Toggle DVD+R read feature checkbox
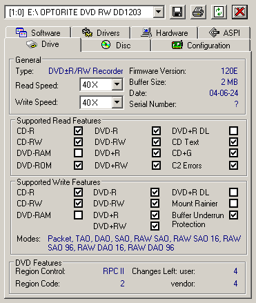The width and height of the screenshot is (256, 303). point(156,153)
